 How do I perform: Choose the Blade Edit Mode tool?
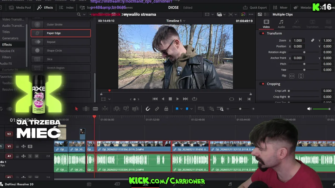(96, 109)
